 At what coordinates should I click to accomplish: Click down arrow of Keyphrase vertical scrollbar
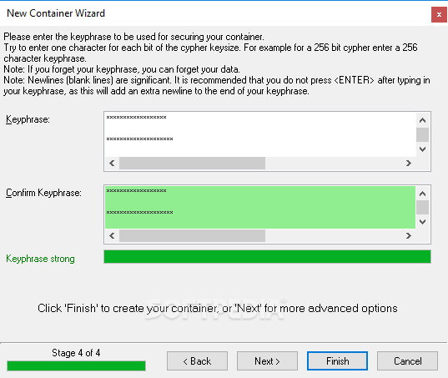[423, 149]
